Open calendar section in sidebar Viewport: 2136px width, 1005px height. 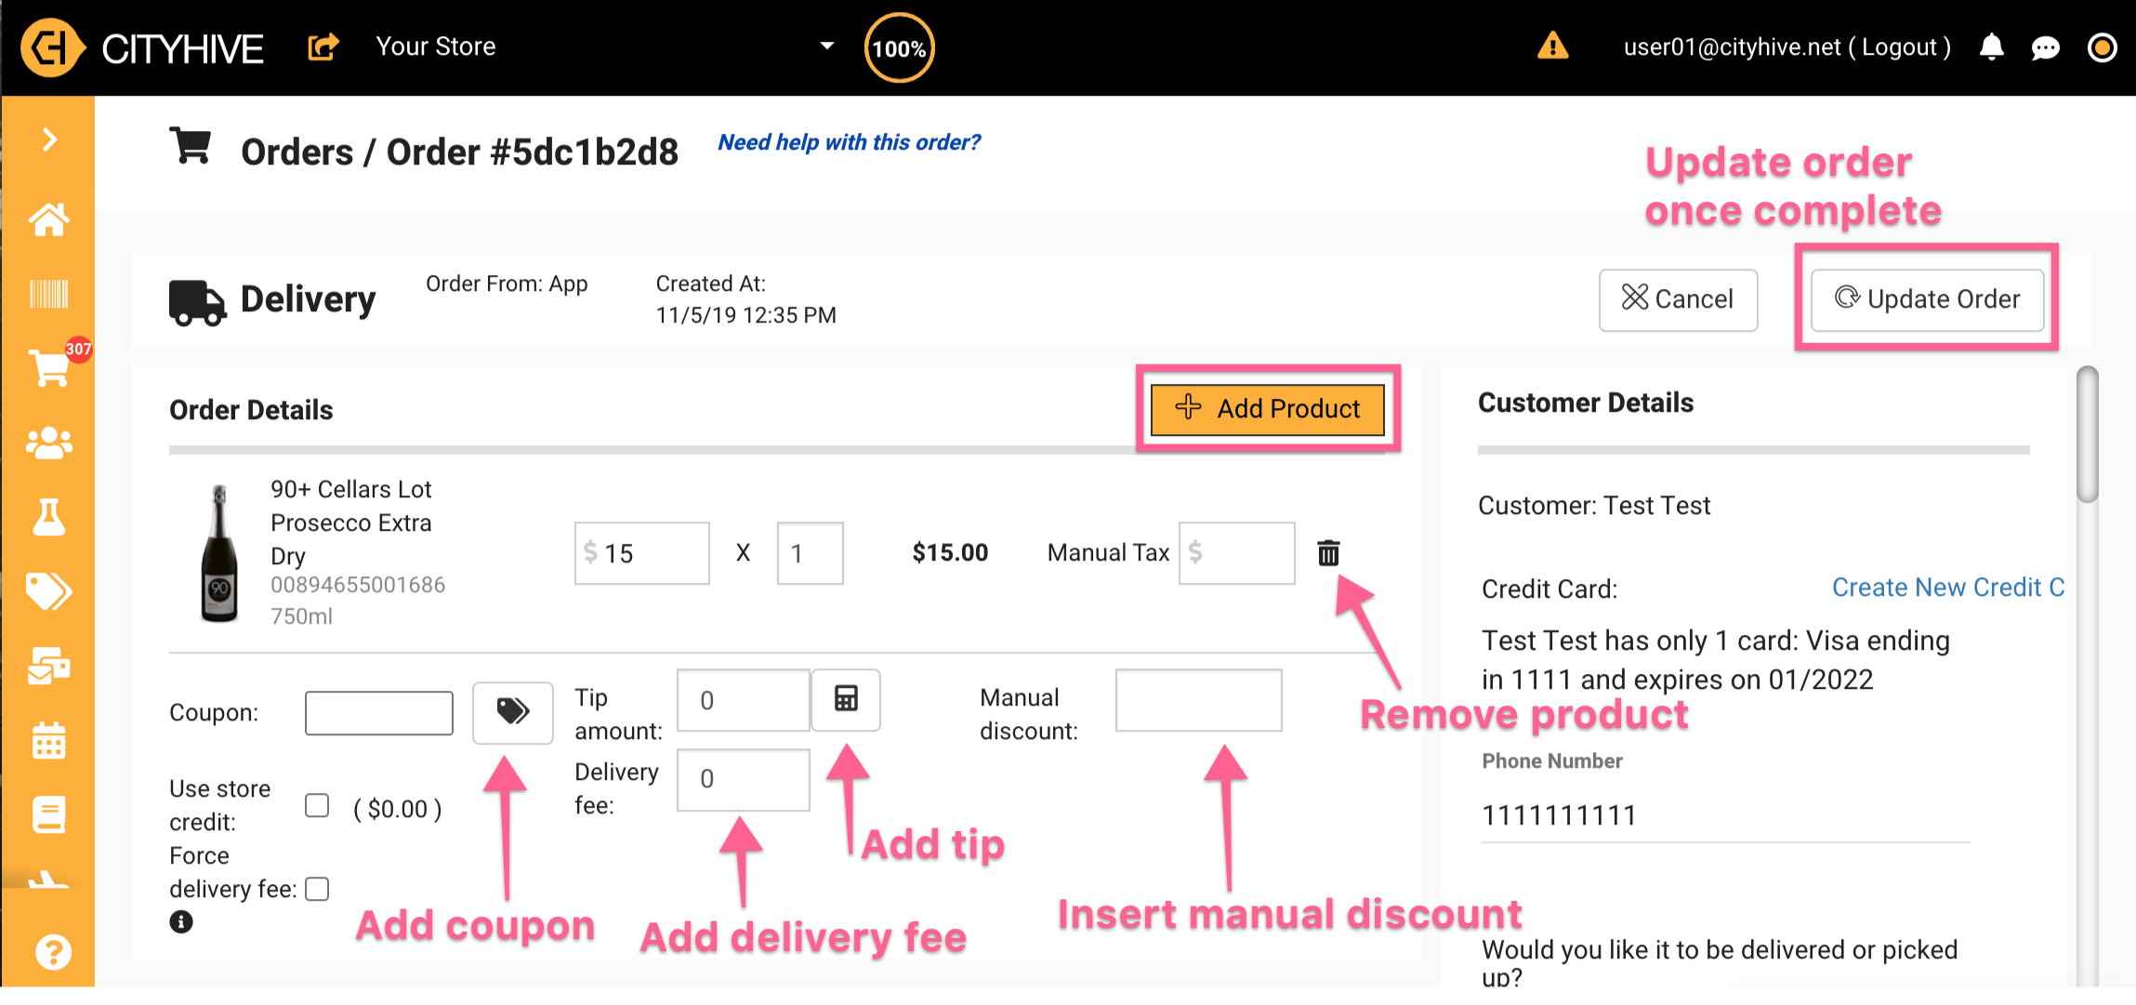click(48, 741)
